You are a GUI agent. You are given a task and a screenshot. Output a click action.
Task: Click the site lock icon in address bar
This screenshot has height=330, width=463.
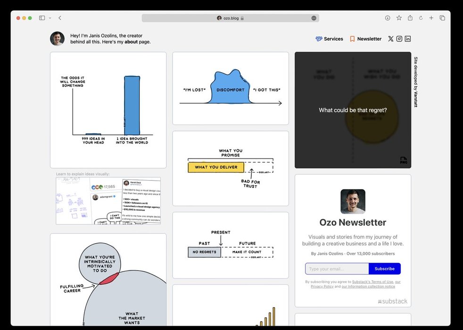point(242,18)
